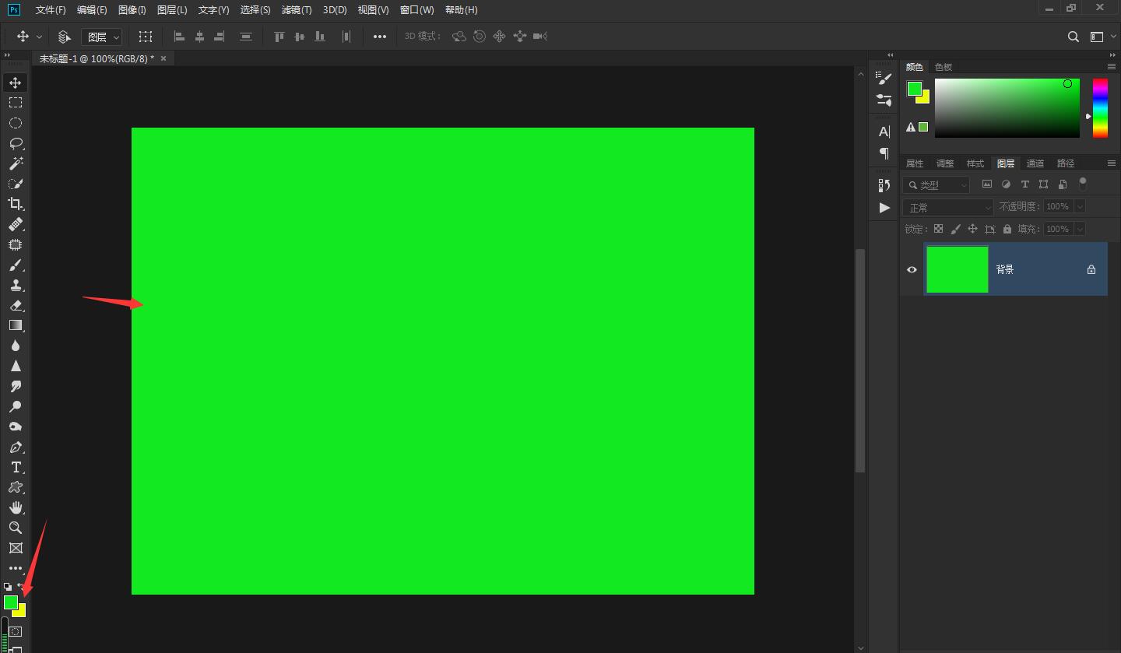1121x653 pixels.
Task: Select the Crop tool
Action: click(x=16, y=204)
